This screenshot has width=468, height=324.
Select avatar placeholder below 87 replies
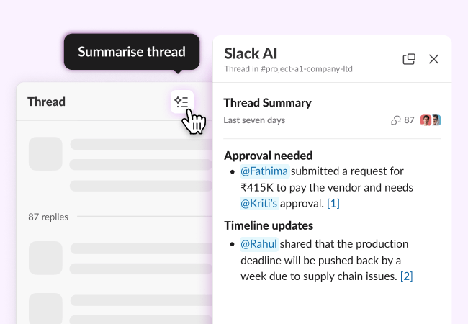[45, 258]
